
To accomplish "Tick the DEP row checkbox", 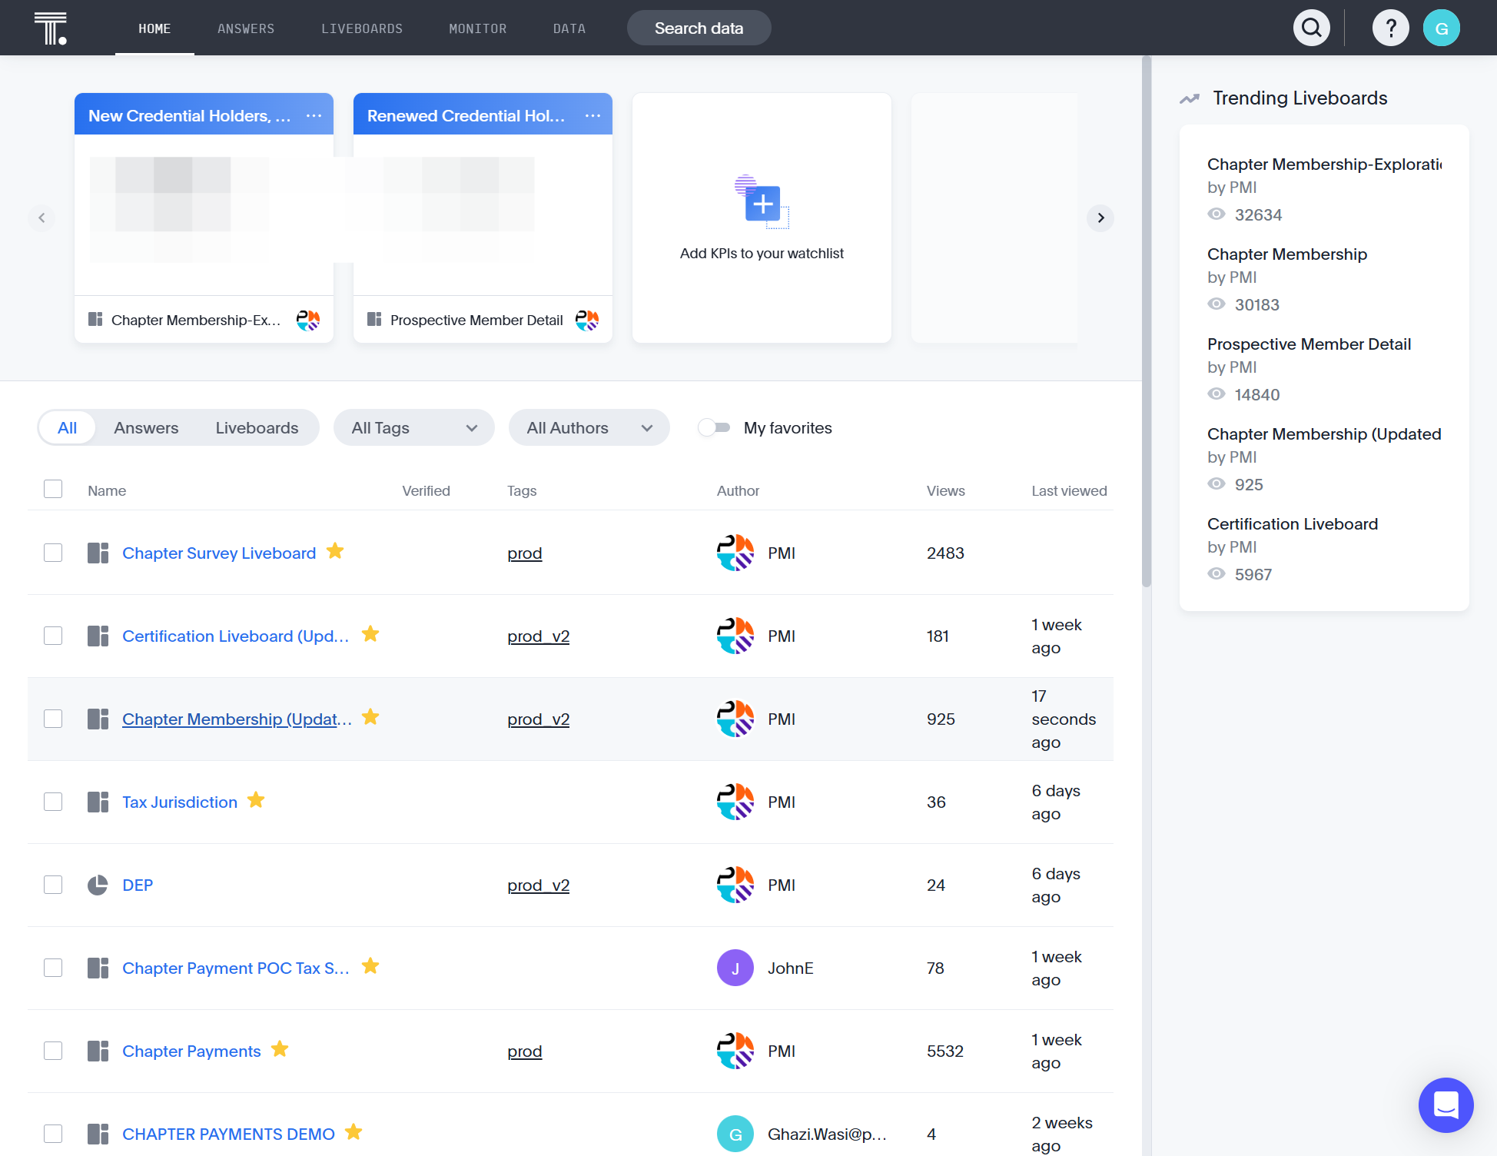I will tap(53, 885).
